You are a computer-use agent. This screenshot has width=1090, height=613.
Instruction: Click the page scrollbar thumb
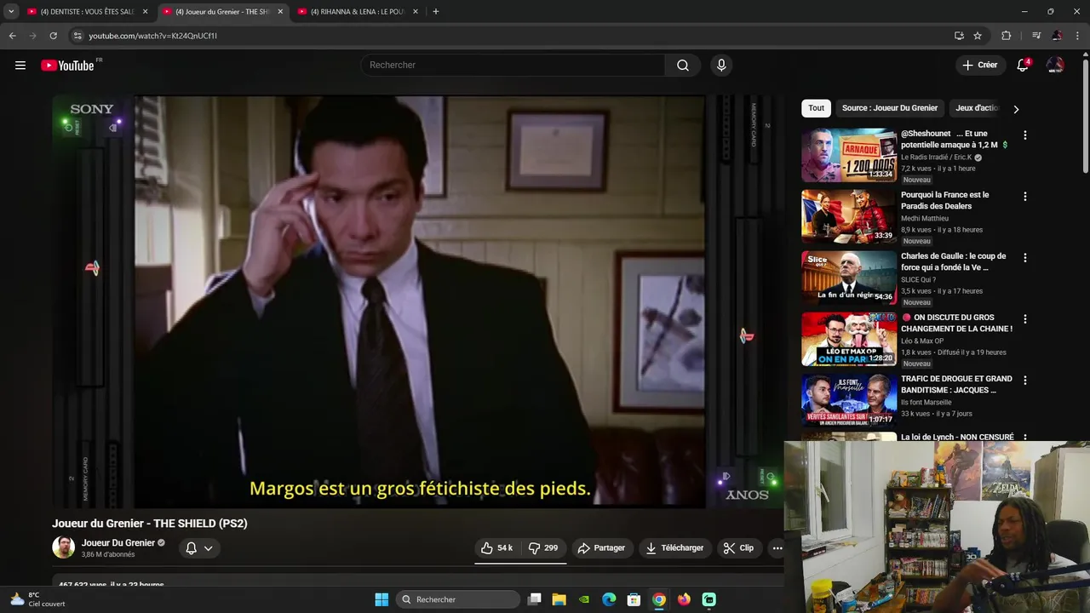click(x=1085, y=115)
